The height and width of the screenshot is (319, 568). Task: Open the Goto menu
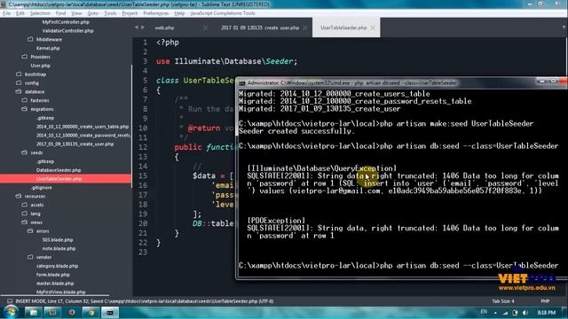point(92,13)
